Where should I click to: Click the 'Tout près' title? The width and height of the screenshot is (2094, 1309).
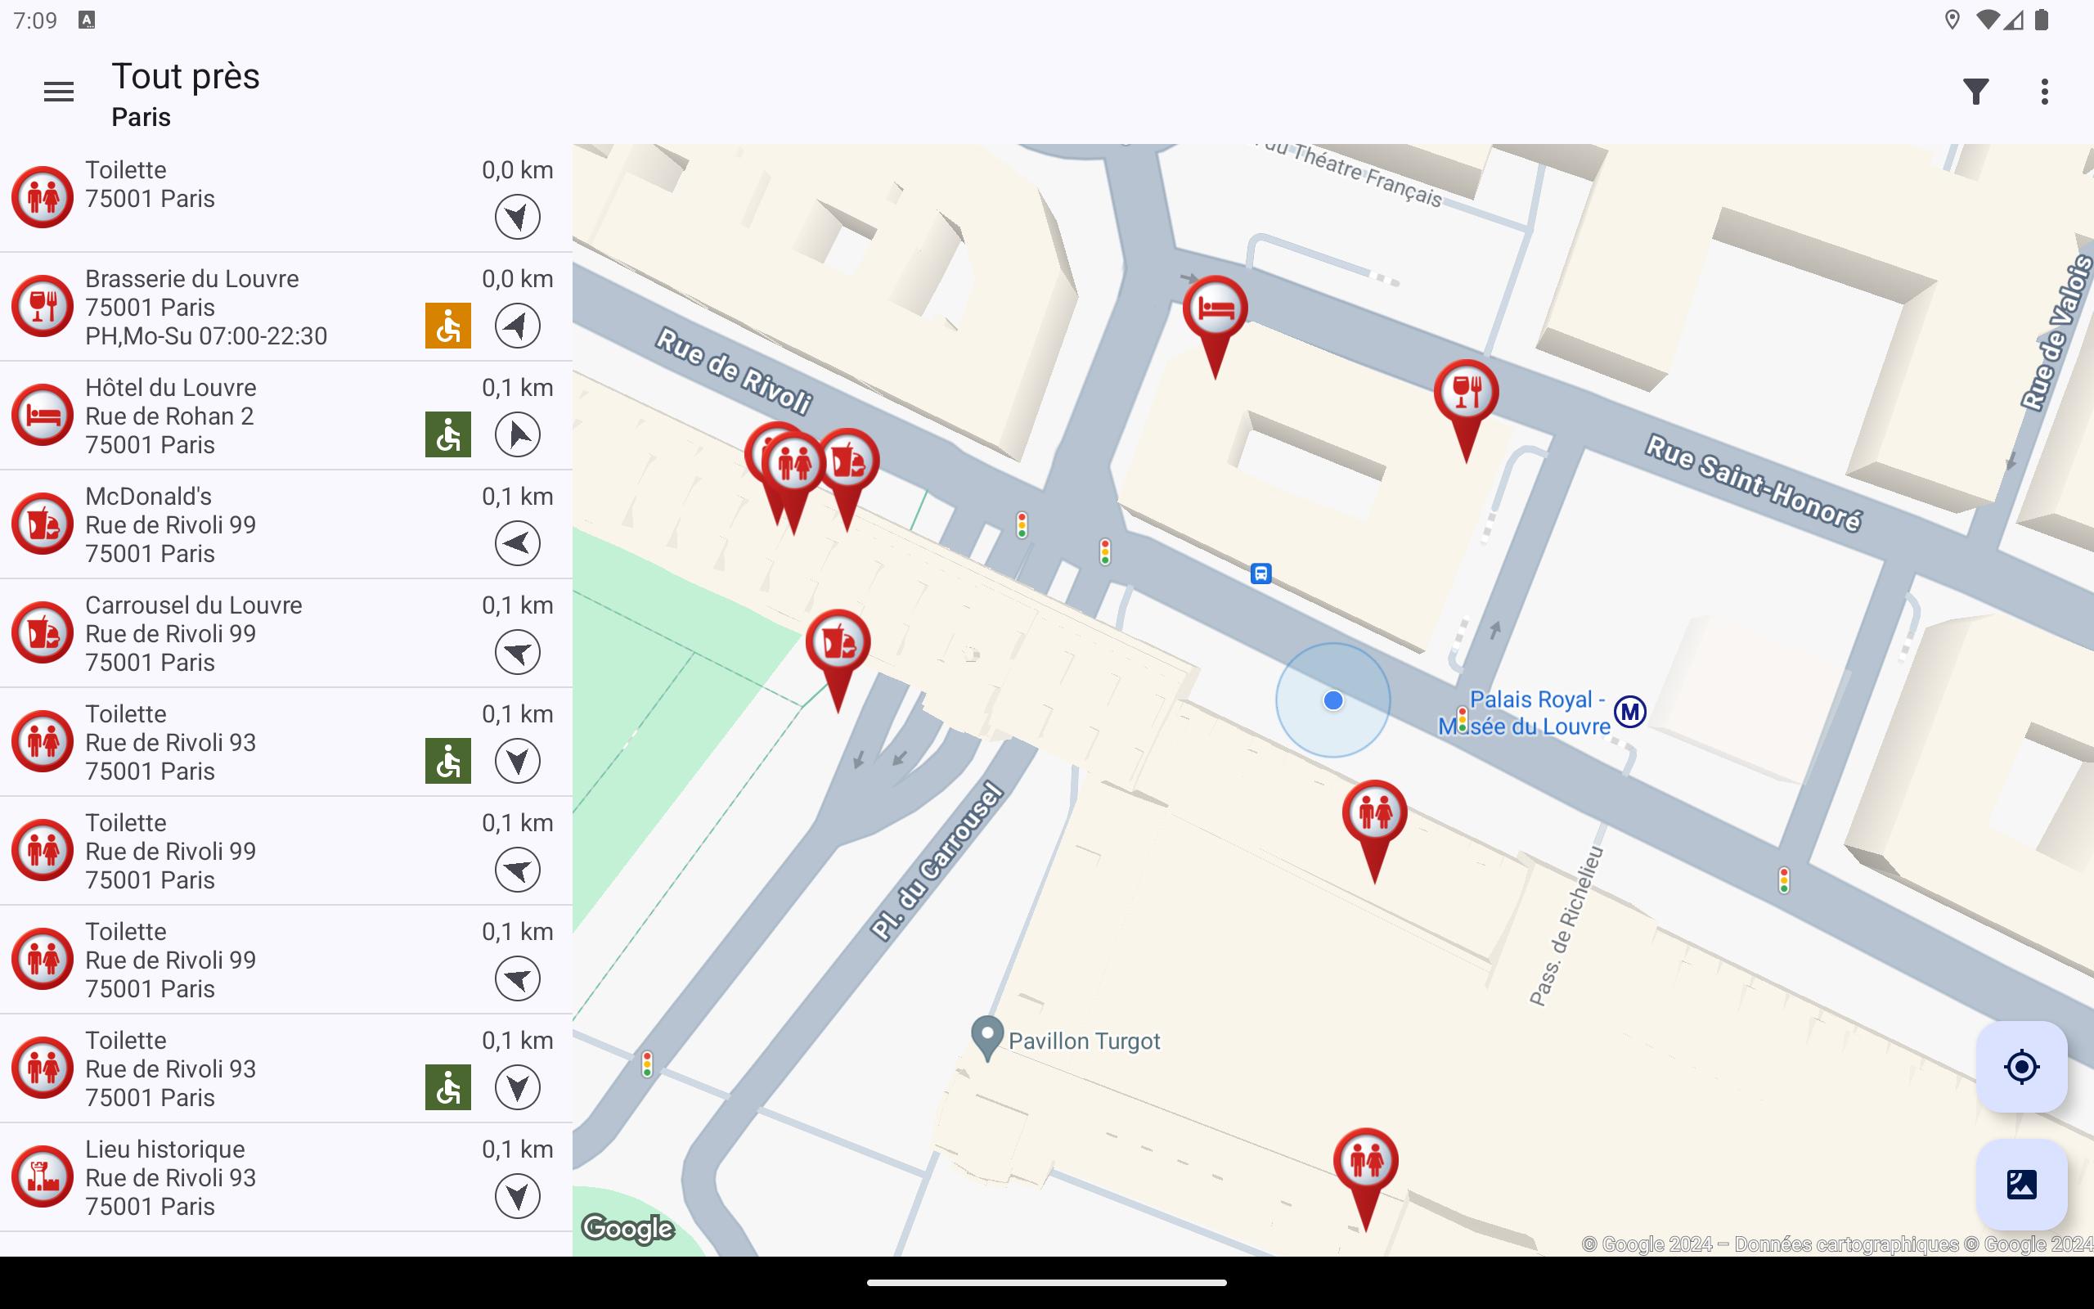pyautogui.click(x=185, y=76)
